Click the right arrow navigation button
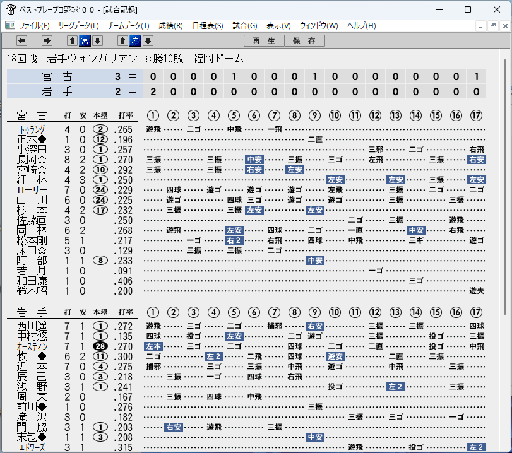 tap(47, 41)
